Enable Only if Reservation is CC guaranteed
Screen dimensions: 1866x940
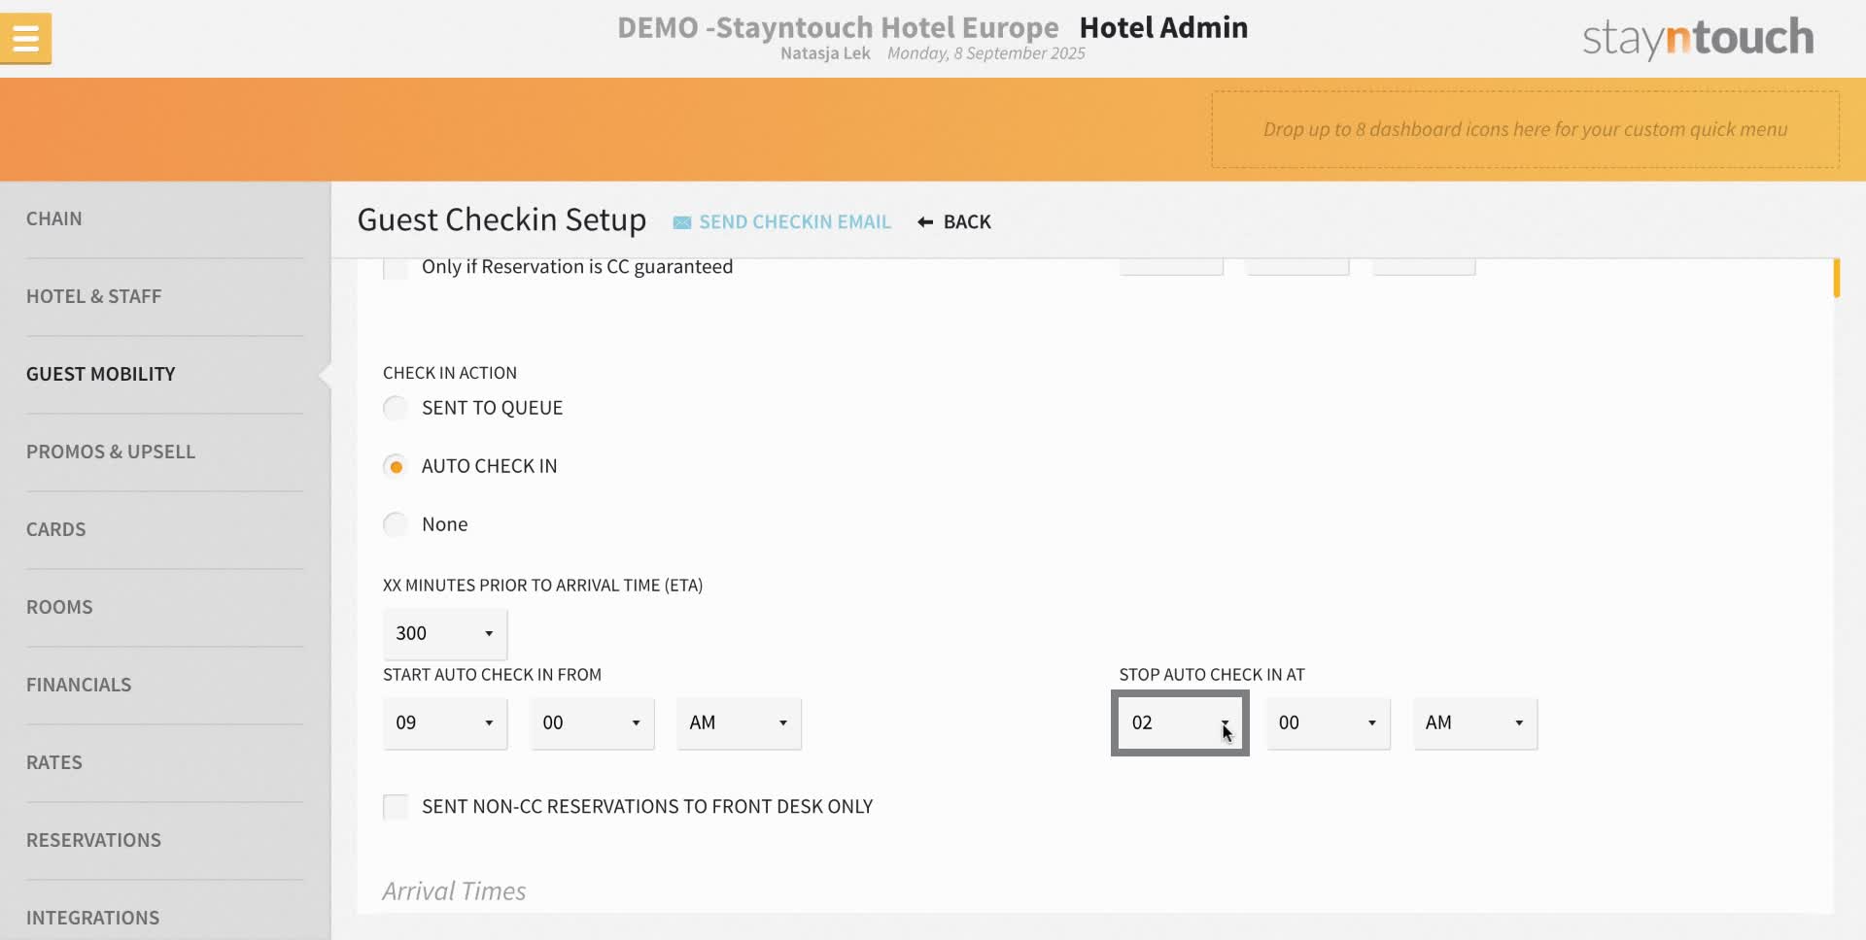[395, 268]
